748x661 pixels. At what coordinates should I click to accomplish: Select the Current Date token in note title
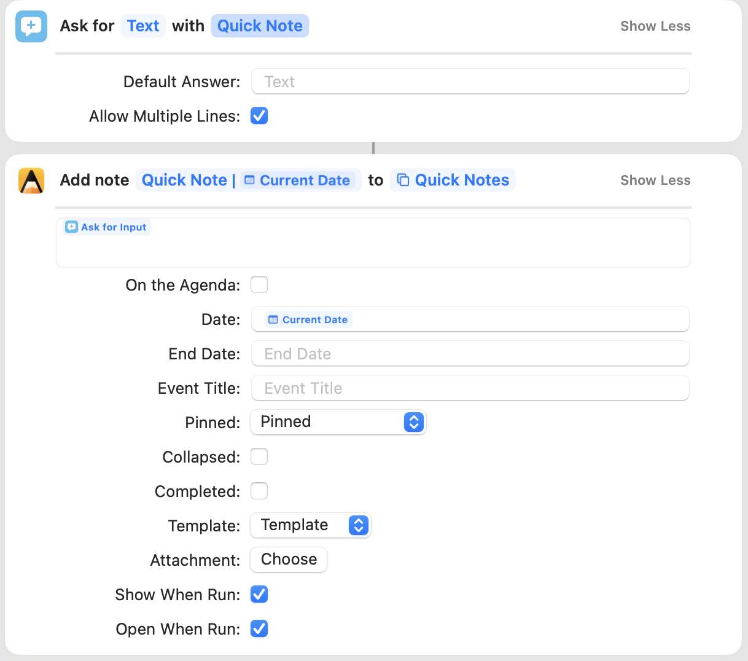point(298,180)
